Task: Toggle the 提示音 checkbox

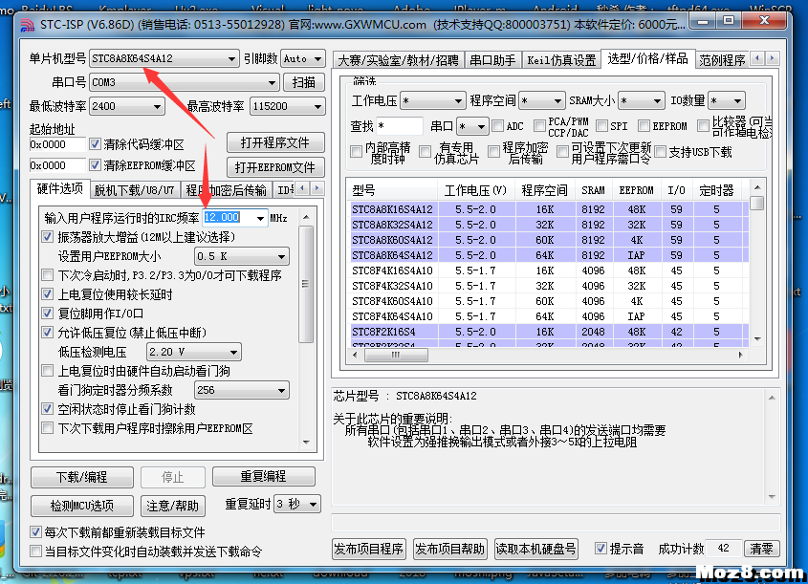Action: [x=601, y=549]
